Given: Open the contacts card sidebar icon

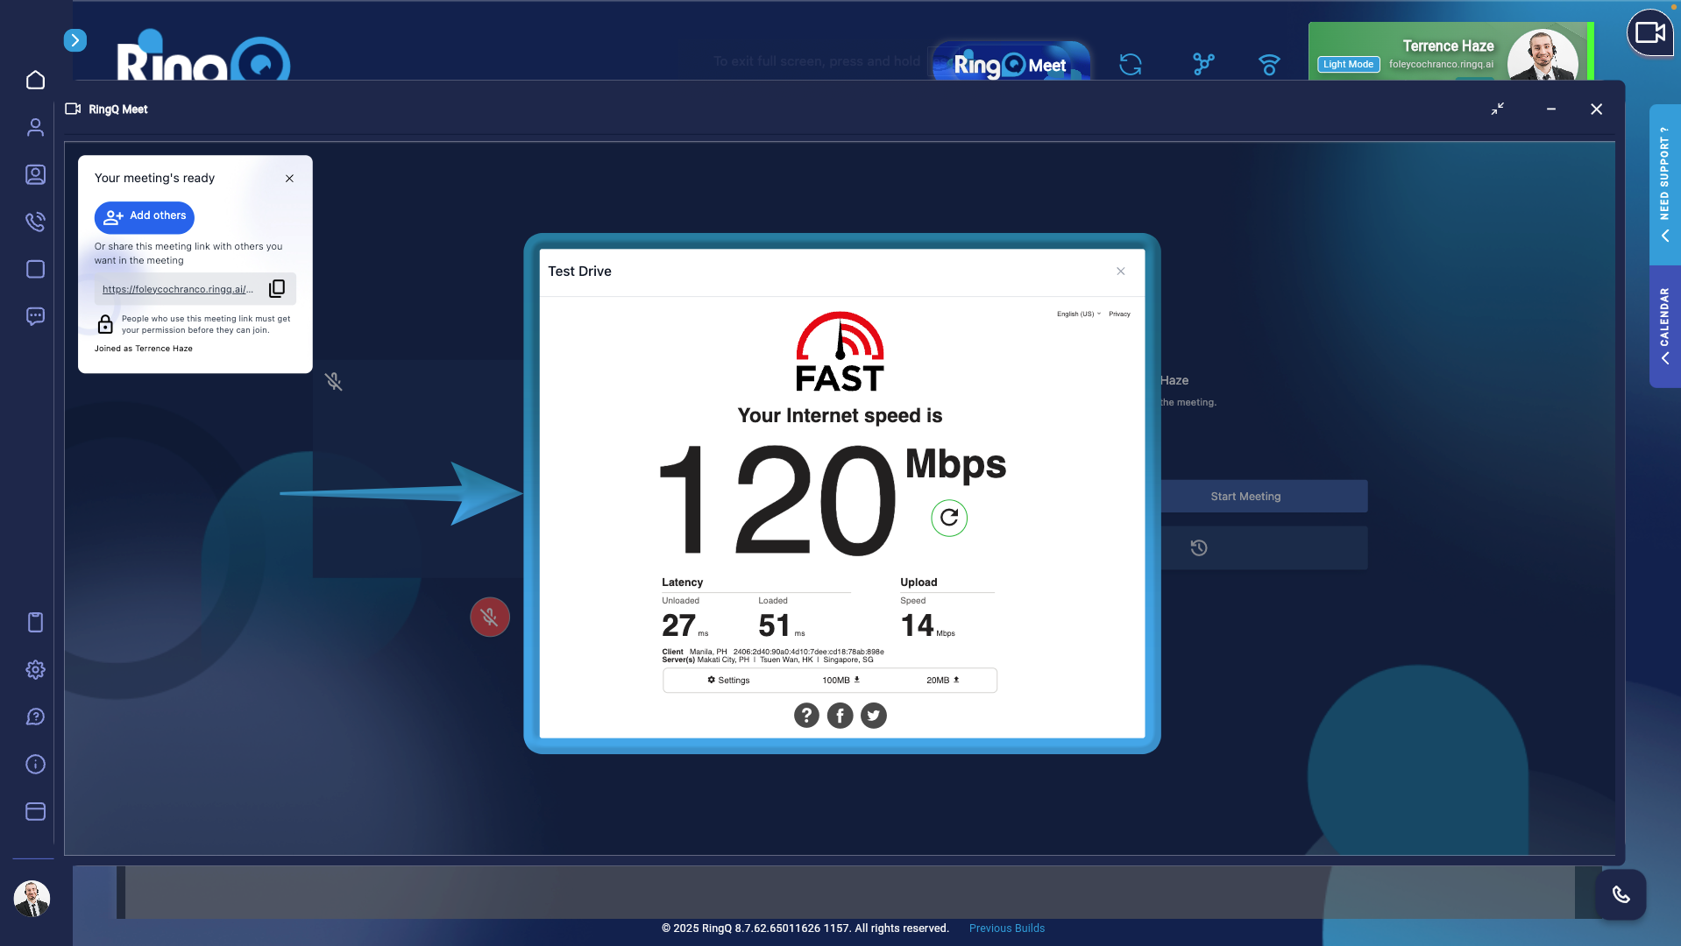Looking at the screenshot, I should pos(35,175).
